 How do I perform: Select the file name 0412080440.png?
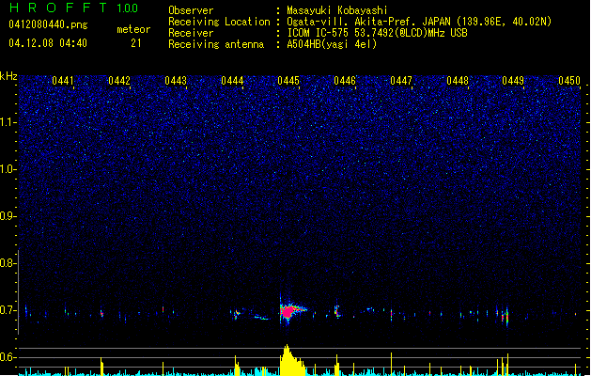[x=48, y=24]
